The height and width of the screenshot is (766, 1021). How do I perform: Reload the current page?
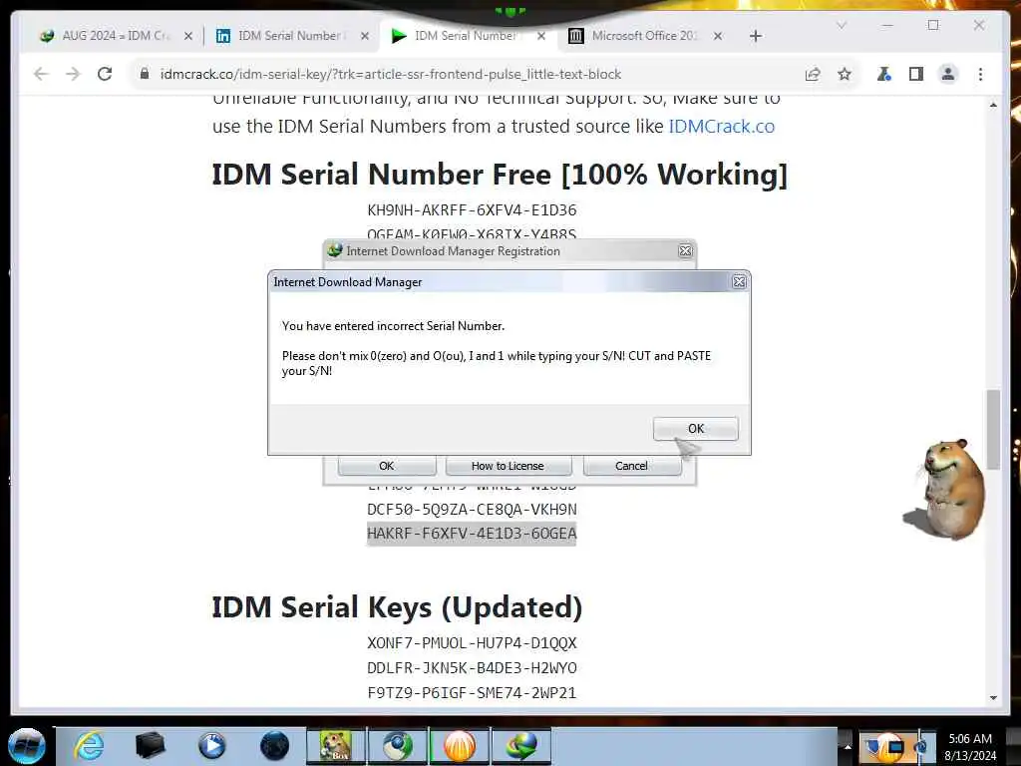tap(105, 74)
